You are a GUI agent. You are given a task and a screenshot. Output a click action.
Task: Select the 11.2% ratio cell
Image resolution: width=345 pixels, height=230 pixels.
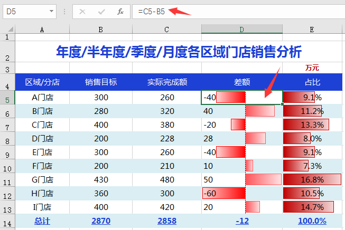tap(312, 111)
